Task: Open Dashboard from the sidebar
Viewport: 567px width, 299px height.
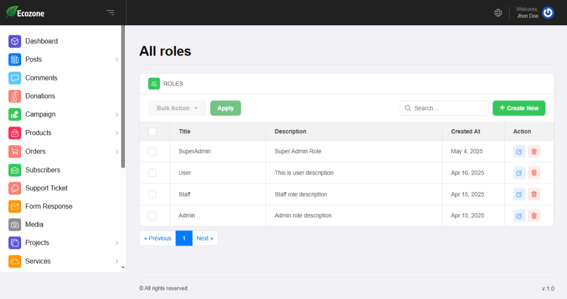Action: (x=41, y=41)
